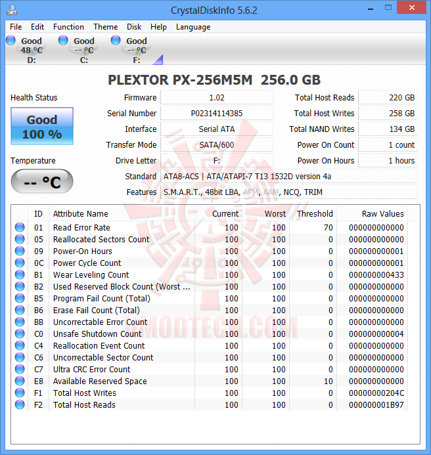
Task: Click the Serial Number field P02314114385
Action: 217,113
